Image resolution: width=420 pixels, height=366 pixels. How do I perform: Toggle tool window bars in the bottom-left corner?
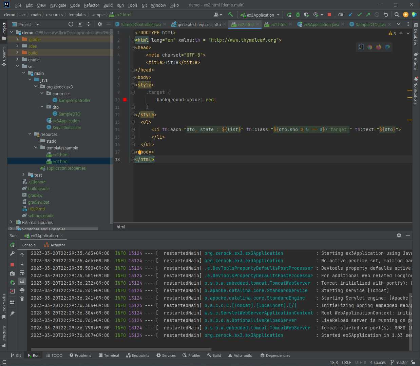(4, 362)
